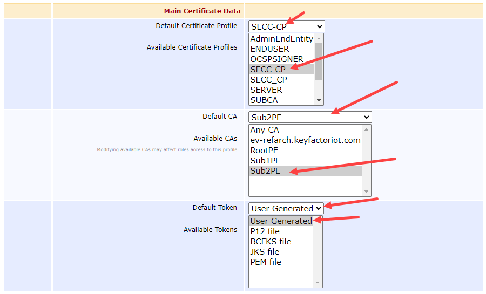Select SECC_CP with underscore in profiles list
This screenshot has height=294, width=486.
[x=268, y=80]
